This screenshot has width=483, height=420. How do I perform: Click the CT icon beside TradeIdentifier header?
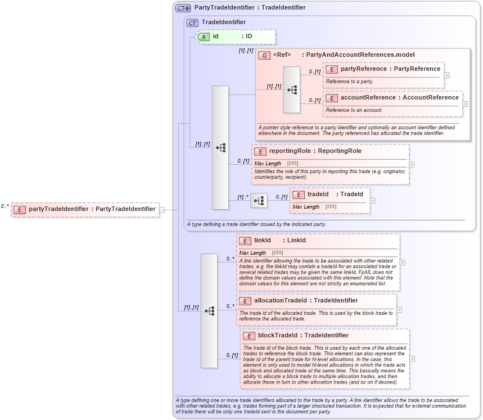coord(192,23)
